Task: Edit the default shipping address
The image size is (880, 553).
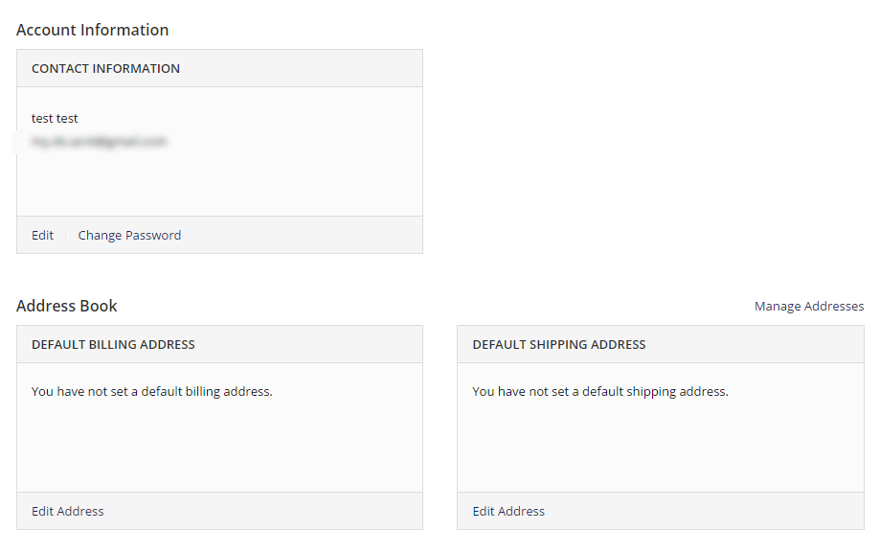Action: point(508,511)
